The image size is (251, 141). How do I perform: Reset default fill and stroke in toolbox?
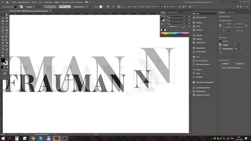tap(2, 64)
